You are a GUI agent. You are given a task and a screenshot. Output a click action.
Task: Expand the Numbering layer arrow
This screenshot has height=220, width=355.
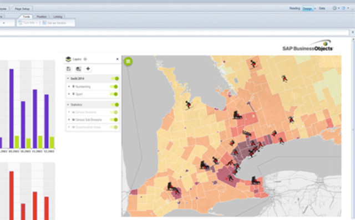69,86
